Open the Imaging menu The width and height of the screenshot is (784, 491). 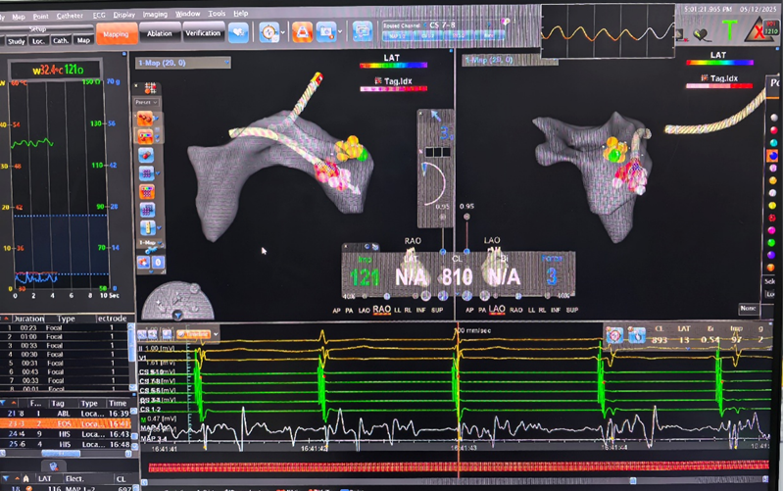155,16
